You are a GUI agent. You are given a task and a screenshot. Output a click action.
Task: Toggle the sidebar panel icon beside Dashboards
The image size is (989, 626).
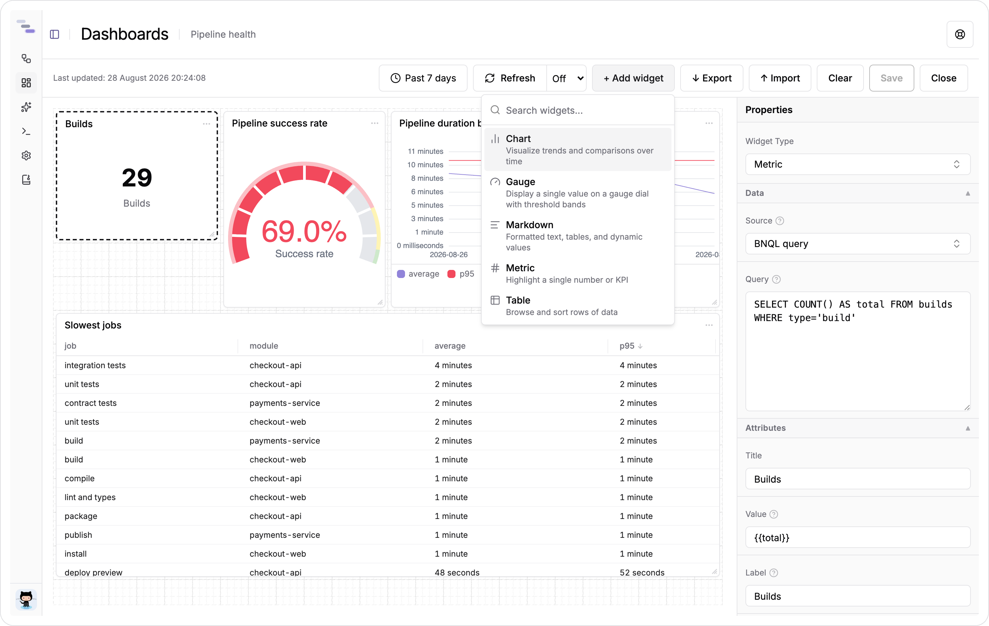54,35
